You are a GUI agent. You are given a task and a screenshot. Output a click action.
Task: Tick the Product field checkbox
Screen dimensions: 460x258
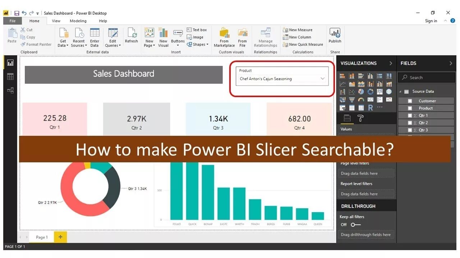(410, 108)
